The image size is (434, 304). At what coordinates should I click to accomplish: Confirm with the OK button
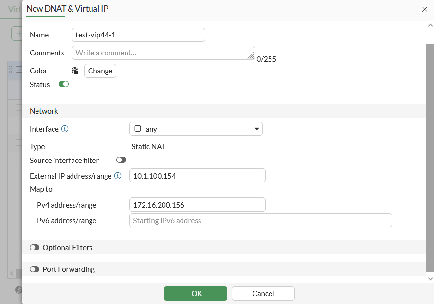(x=195, y=293)
